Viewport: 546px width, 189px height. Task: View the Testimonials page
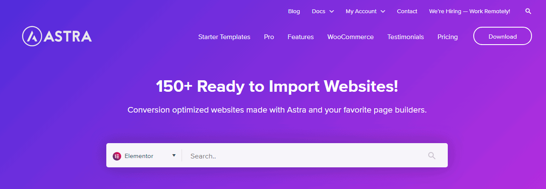[405, 37]
